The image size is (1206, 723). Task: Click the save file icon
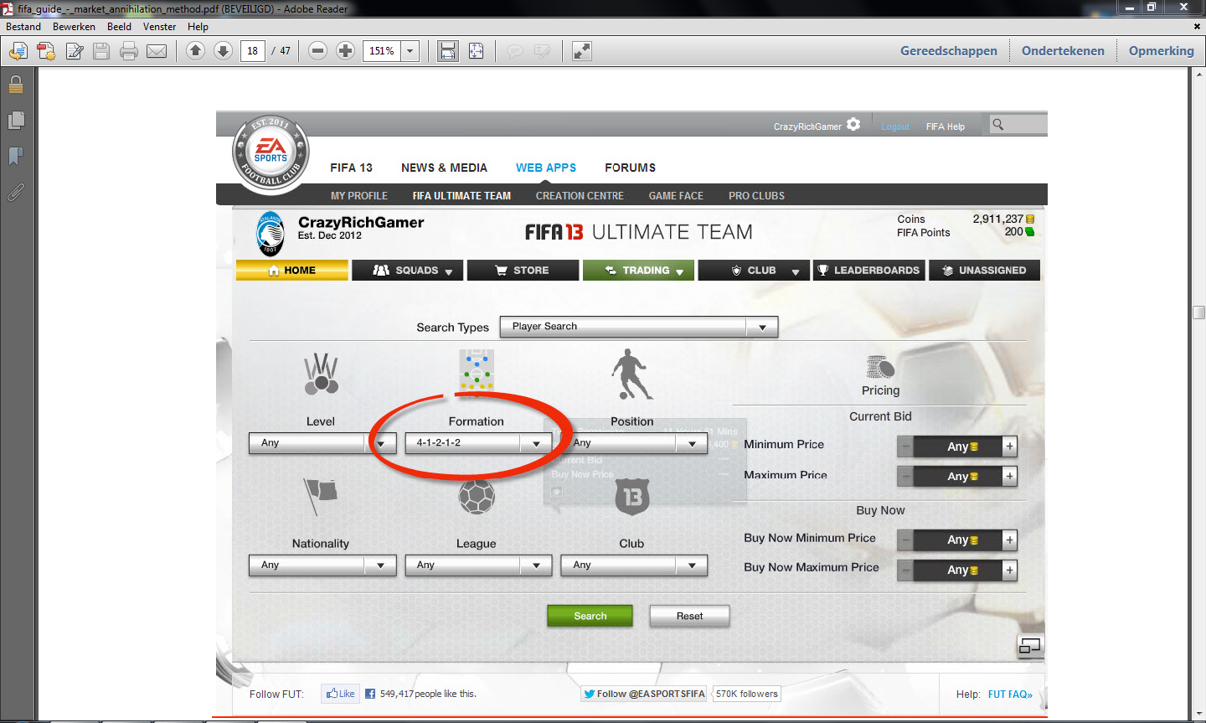pyautogui.click(x=101, y=51)
